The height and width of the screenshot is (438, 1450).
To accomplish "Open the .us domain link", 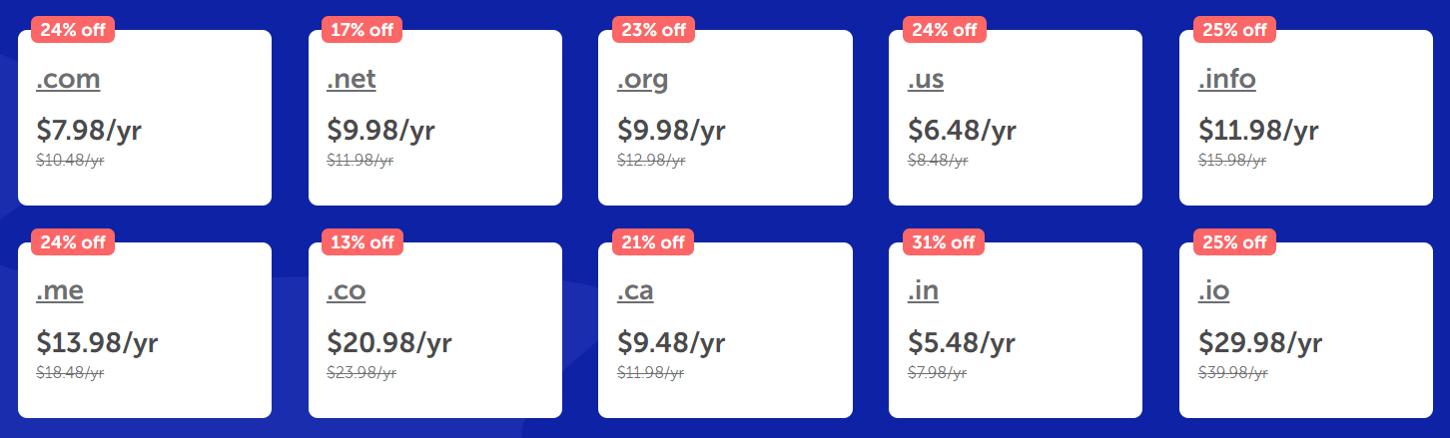I will pyautogui.click(x=926, y=80).
